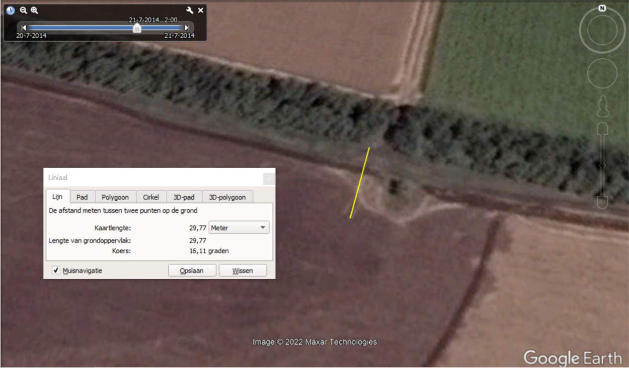This screenshot has width=629, height=368.
Task: Click the North indicator on compass
Action: 602,9
